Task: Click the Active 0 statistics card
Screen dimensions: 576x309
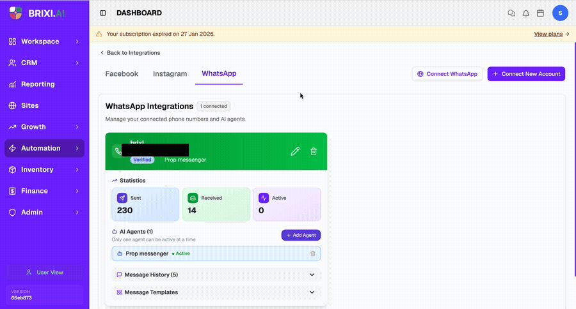Action: (x=287, y=204)
